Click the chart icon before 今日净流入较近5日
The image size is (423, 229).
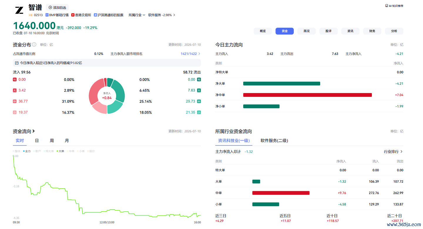pyautogui.click(x=17, y=63)
